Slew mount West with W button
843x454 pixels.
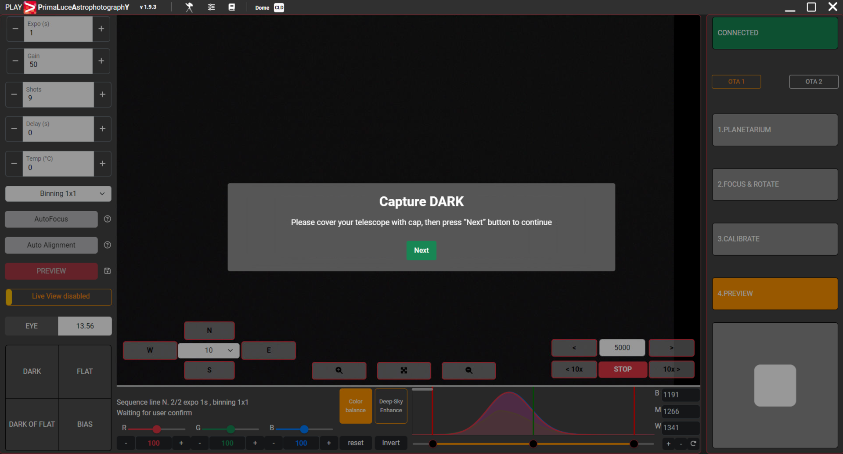click(x=150, y=350)
